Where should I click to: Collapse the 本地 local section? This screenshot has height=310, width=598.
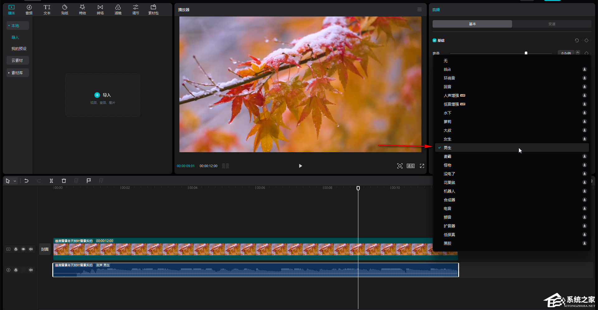click(x=17, y=25)
